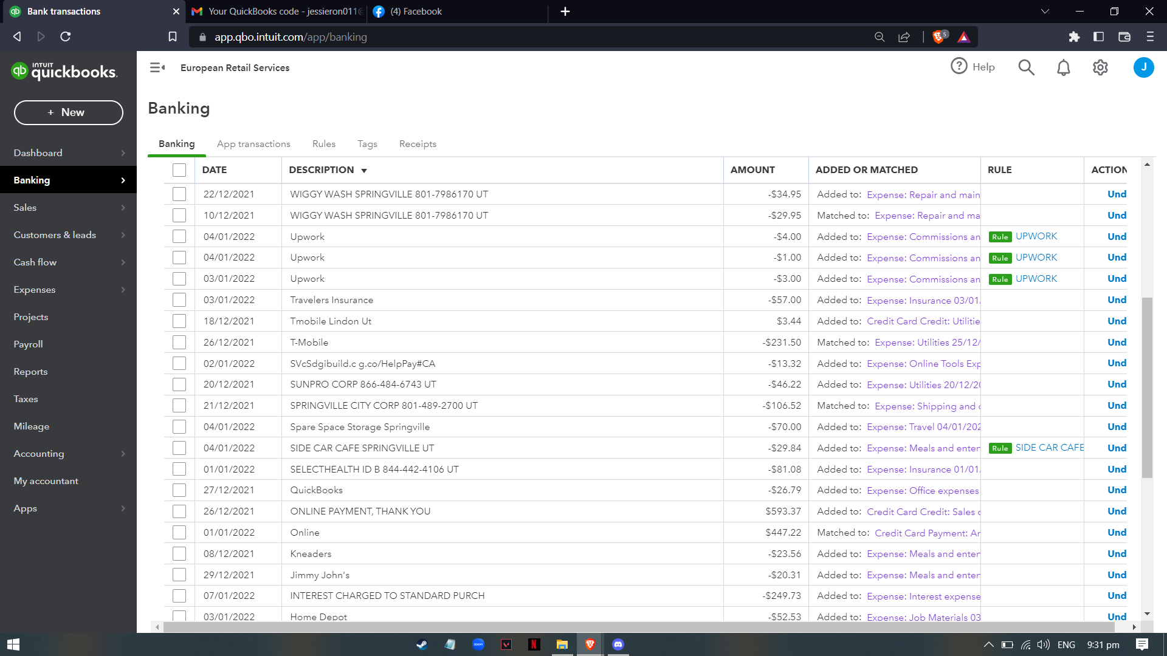This screenshot has width=1167, height=656.
Task: Check the Tmobile Lindon Ut row checkbox
Action: [179, 321]
